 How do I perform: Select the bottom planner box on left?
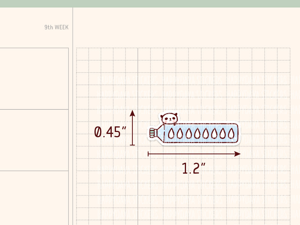point(34,198)
